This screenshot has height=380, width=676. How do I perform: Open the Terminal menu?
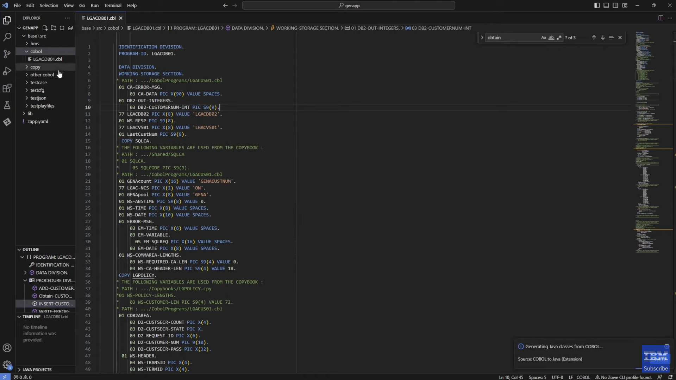pos(113,5)
